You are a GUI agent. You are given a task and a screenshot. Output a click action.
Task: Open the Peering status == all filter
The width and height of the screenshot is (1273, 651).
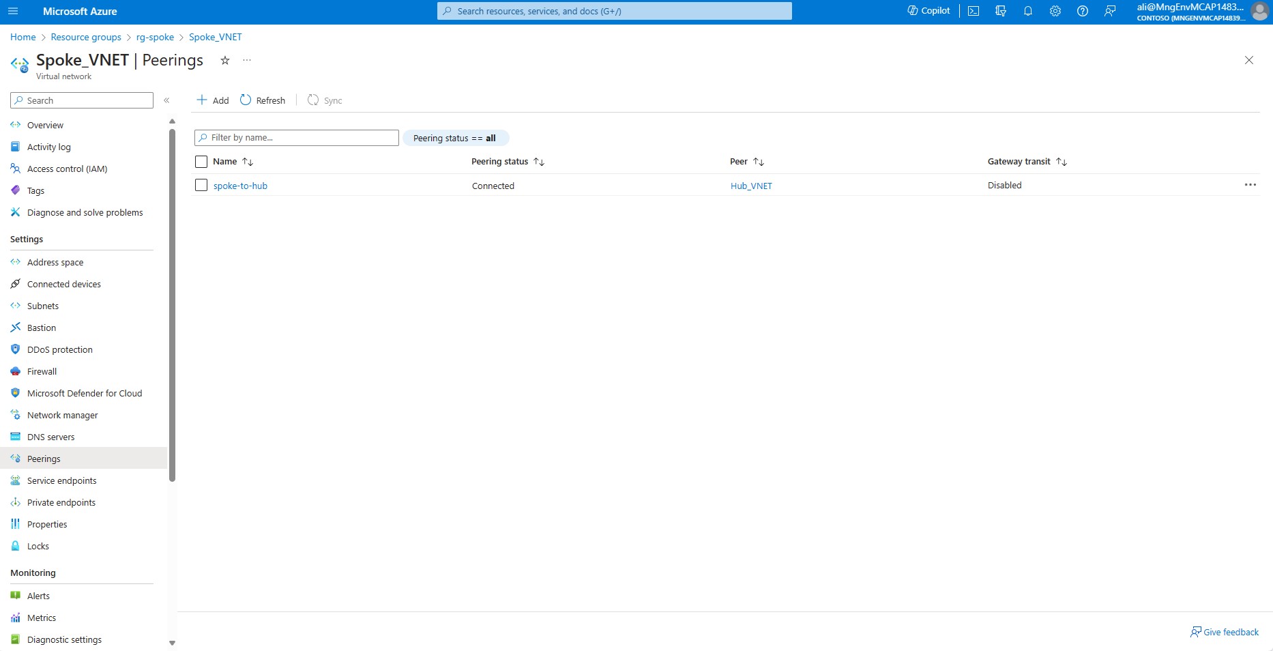point(455,138)
